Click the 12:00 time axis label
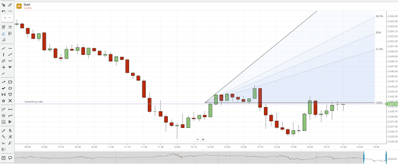 point(177,147)
